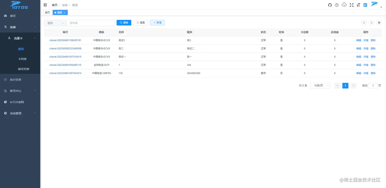Viewport: 386px width, 188px height.
Task: Open the GitHub repository icon
Action: pos(330,5)
